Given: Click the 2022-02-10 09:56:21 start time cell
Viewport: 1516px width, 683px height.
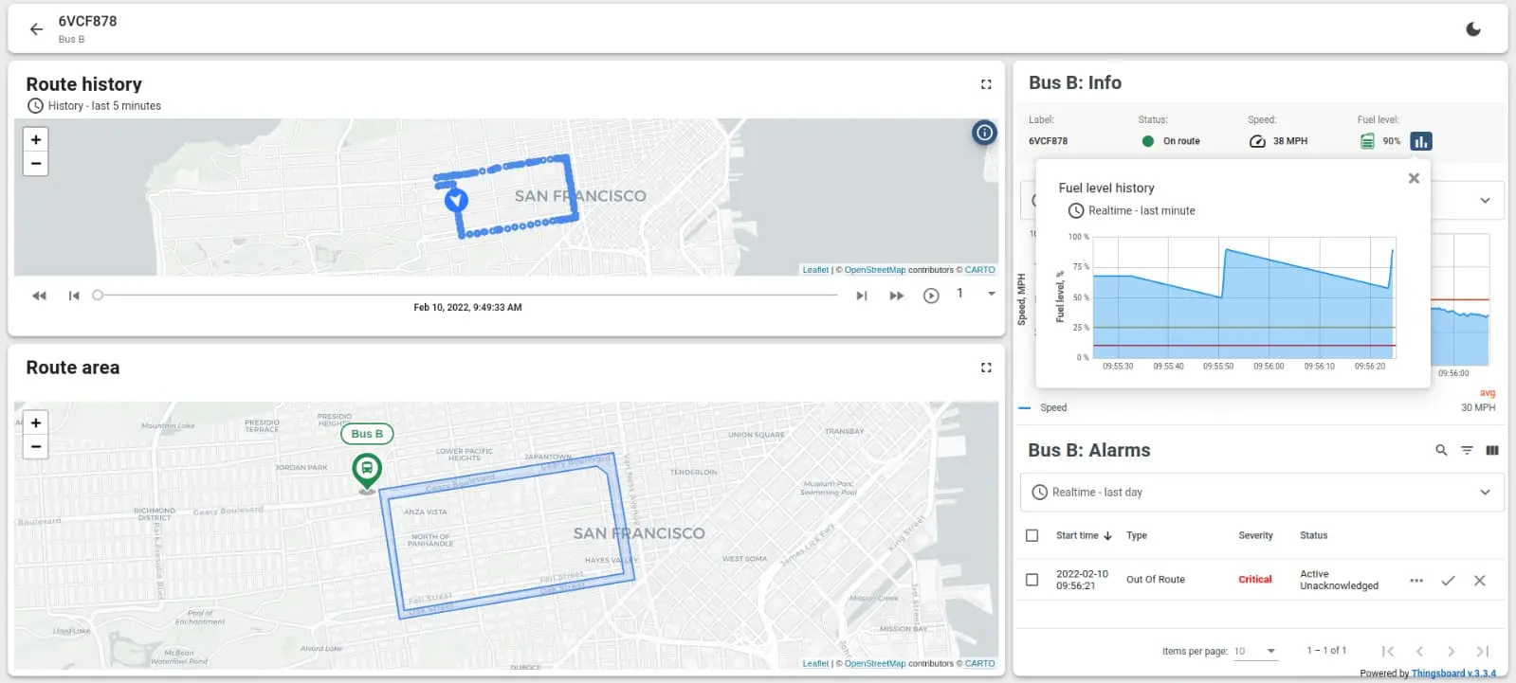Looking at the screenshot, I should point(1082,580).
